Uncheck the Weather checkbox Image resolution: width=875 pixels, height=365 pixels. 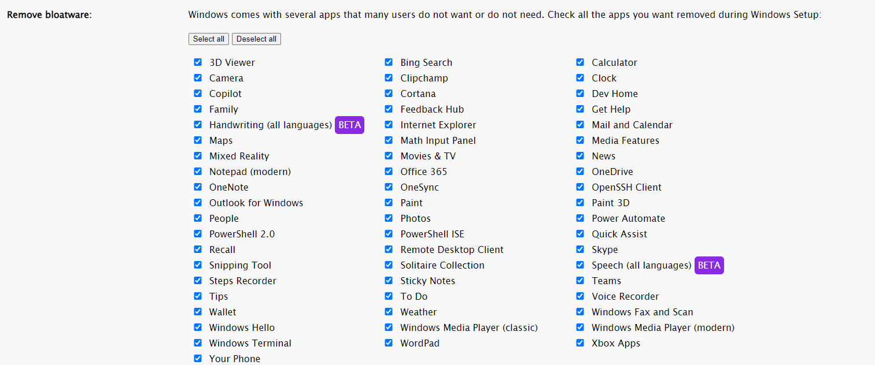389,312
